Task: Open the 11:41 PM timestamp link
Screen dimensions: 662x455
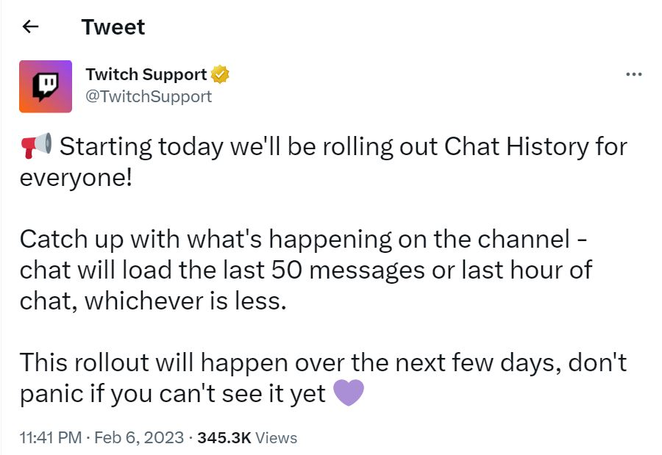Action: [51, 437]
